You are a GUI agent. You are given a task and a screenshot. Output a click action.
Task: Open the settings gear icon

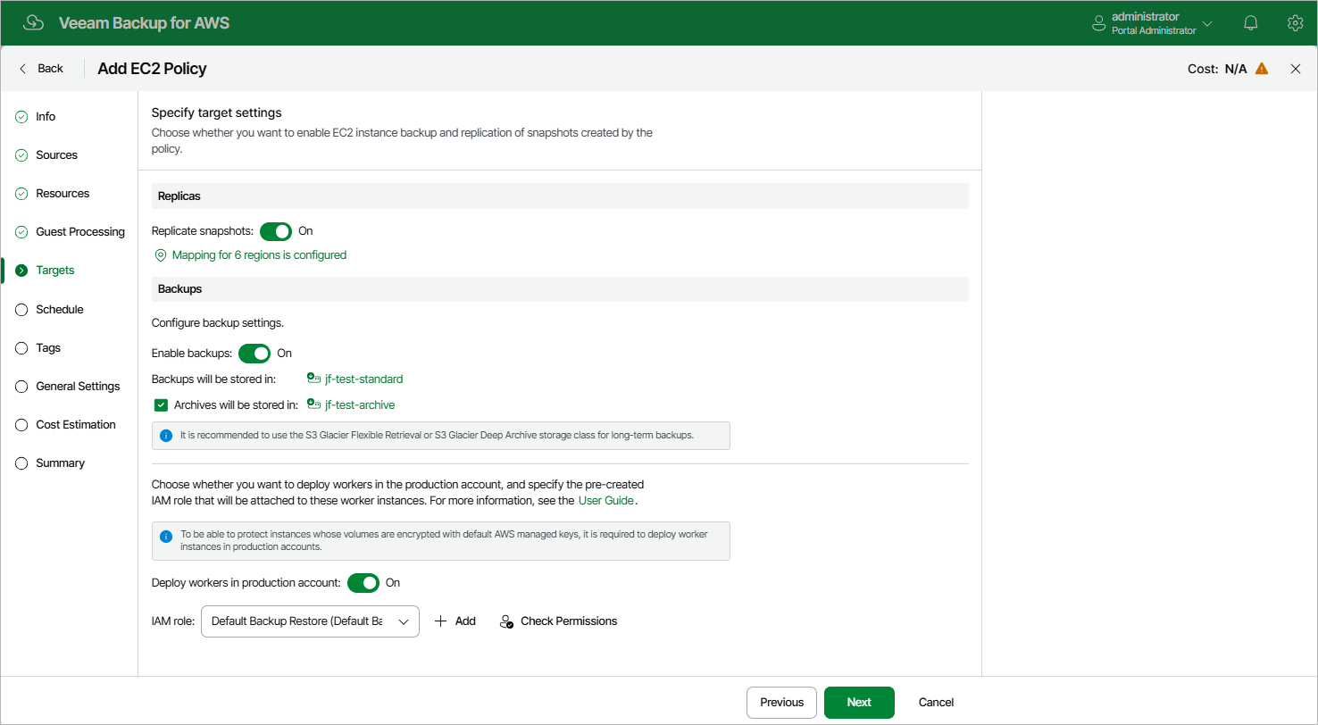click(1295, 23)
